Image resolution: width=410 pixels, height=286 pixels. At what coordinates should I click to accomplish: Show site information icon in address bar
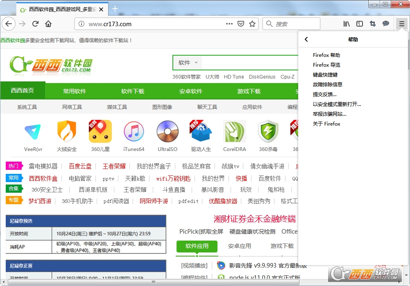tap(82, 24)
